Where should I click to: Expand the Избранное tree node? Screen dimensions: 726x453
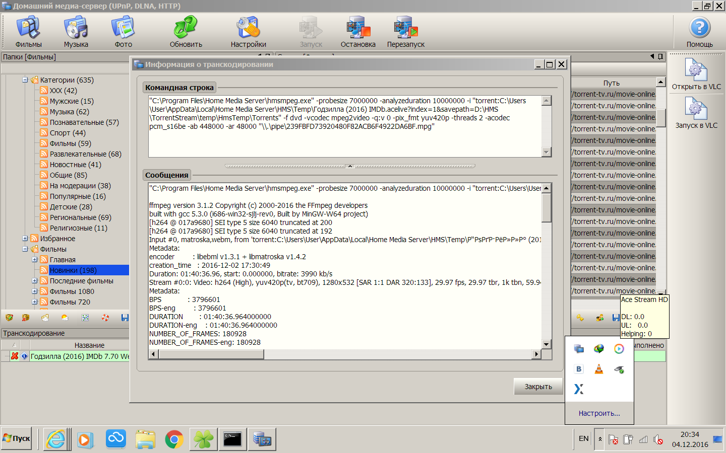25,239
